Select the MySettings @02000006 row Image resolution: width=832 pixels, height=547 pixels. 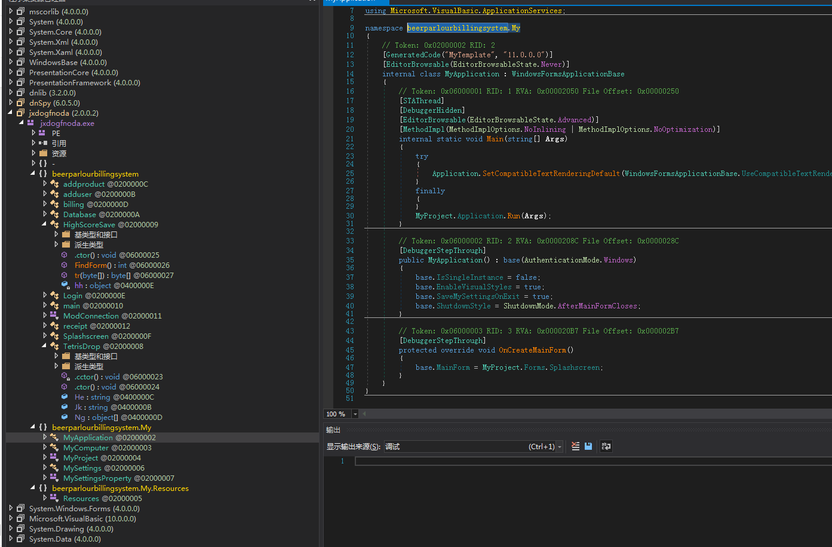pos(104,468)
